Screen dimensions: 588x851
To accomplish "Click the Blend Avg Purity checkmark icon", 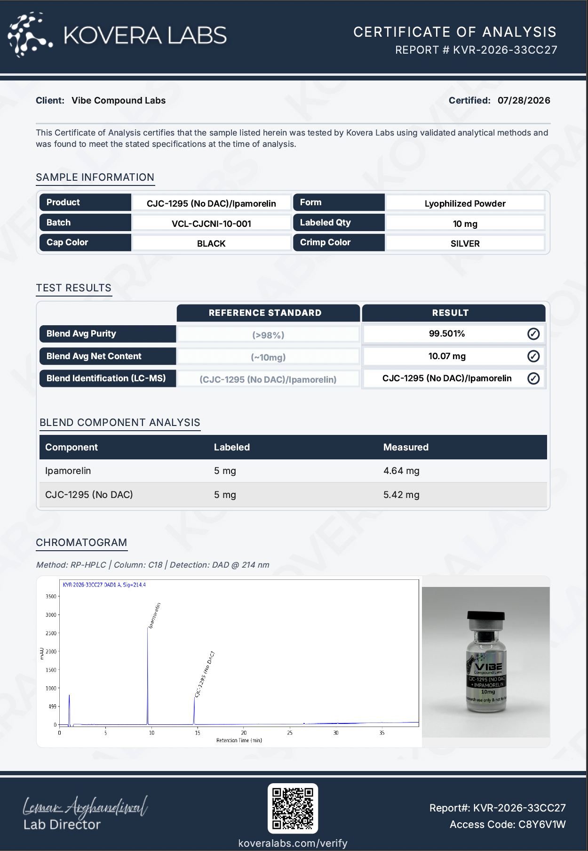I will coord(533,334).
